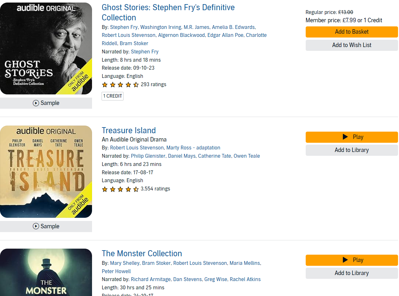399x296 pixels.
Task: View author Edgar Allan Poe
Action: tap(225, 35)
